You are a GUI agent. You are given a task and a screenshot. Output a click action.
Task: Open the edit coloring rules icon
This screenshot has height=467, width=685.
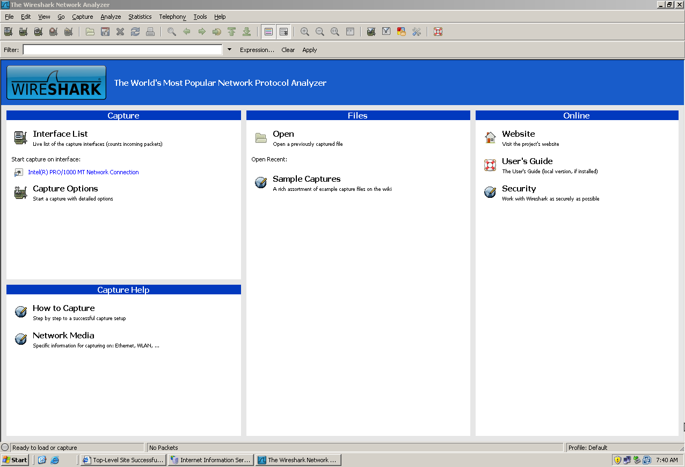tap(402, 32)
